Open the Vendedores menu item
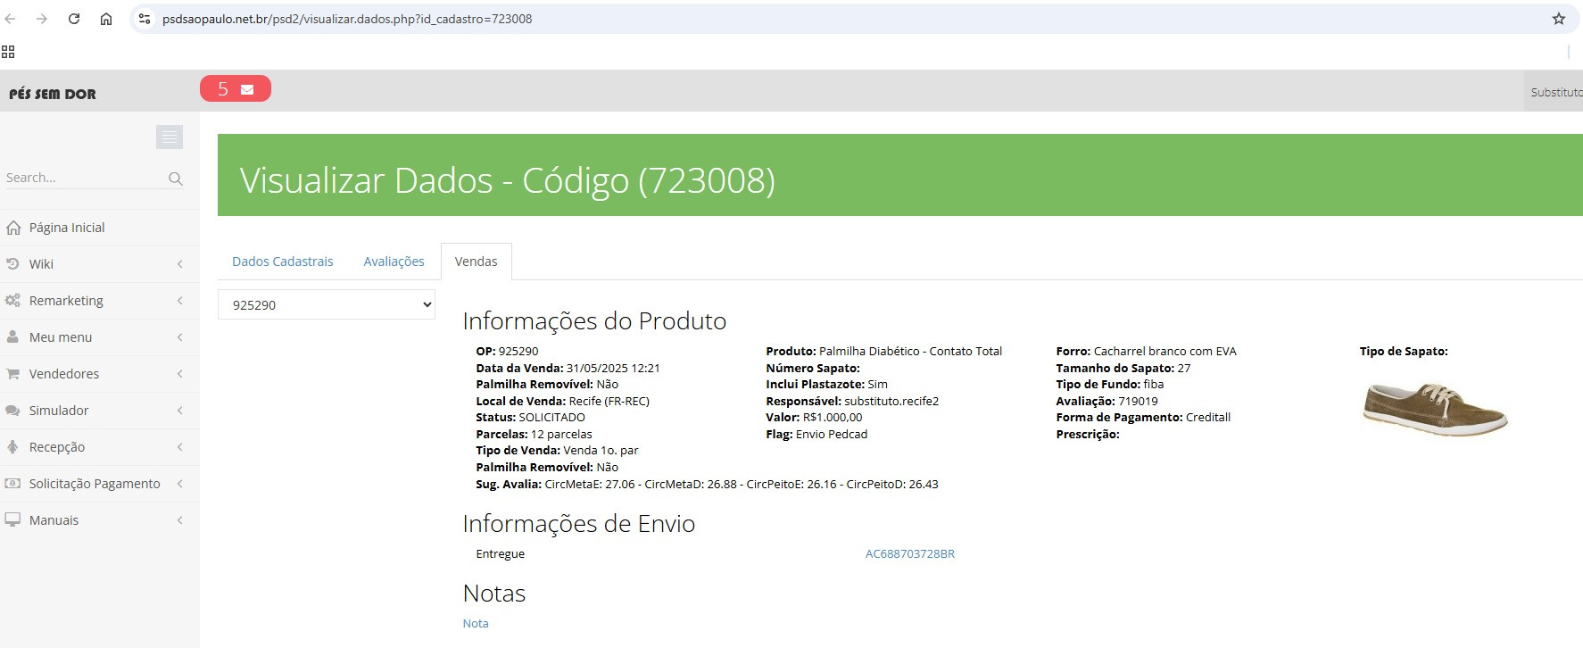 point(99,374)
